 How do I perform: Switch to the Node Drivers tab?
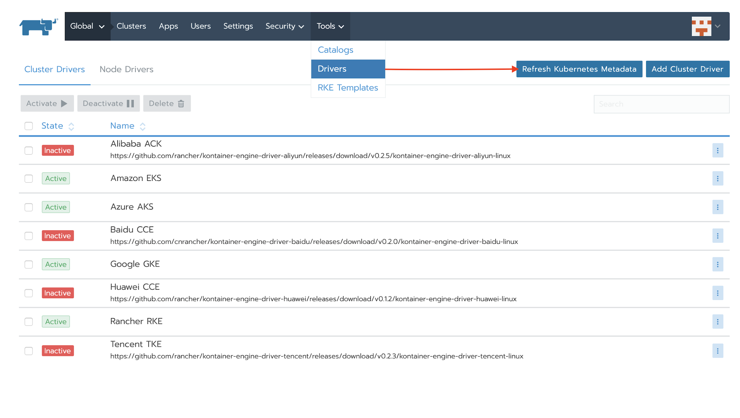point(126,69)
